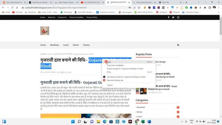This screenshot has width=222, height=125.
Task: Click the address bar URL
Action: coord(55,8)
